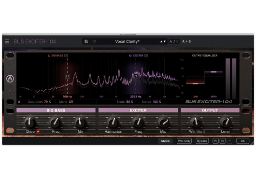Click the Output Wet Mix knob
The image size is (256, 179).
coord(196,123)
